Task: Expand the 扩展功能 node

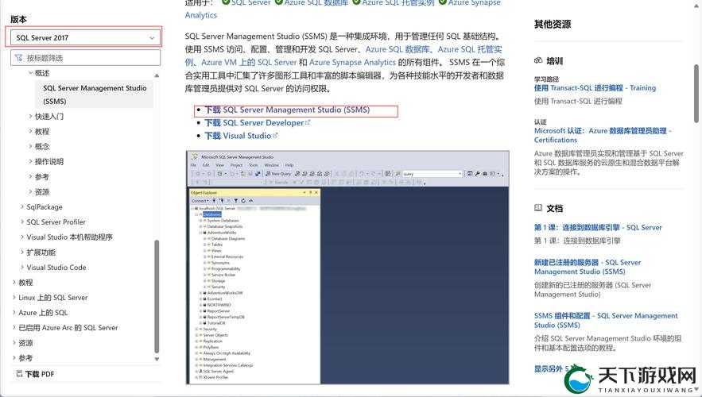Action: [22, 252]
